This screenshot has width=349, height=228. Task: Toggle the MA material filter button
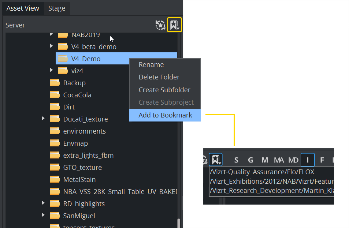click(x=279, y=160)
